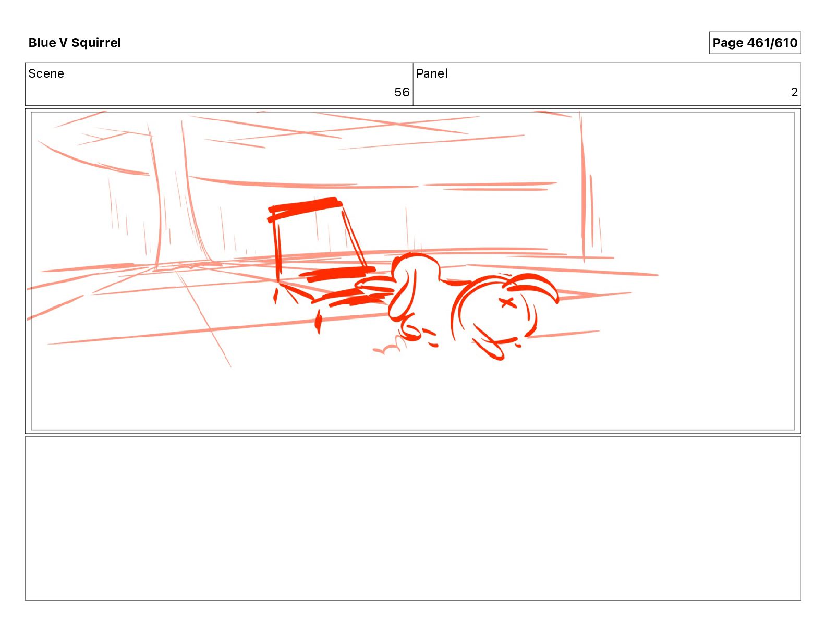Click the 'Scene' header label
Image resolution: width=826 pixels, height=638 pixels.
pyautogui.click(x=46, y=73)
